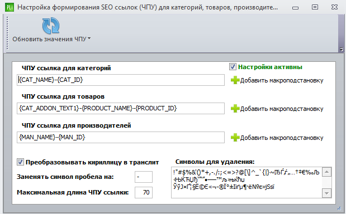Click the space replacement symbol field

[x=144, y=177]
